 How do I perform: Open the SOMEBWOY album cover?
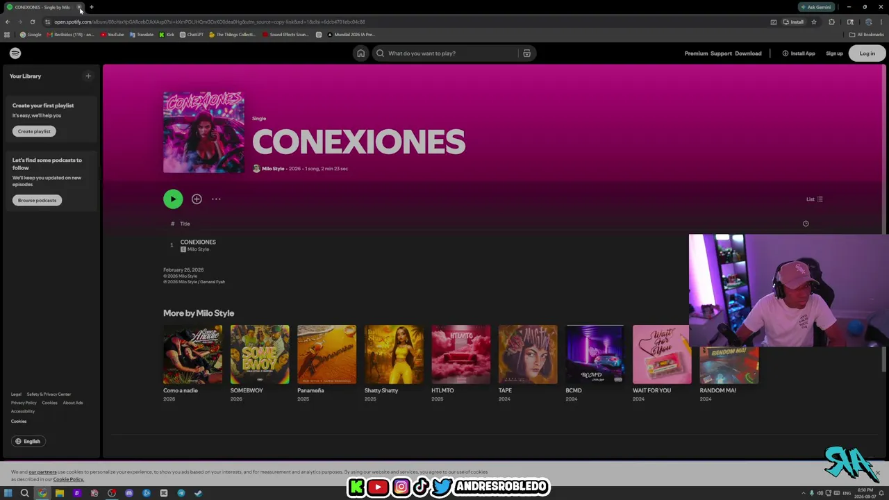click(x=260, y=354)
